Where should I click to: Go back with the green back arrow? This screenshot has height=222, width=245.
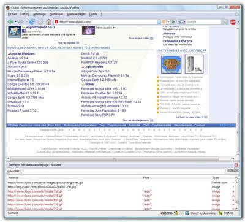(10, 21)
